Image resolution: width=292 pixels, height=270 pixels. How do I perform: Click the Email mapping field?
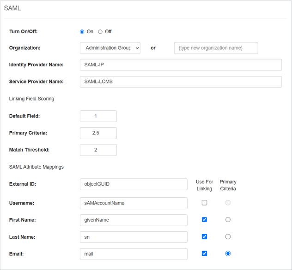click(x=134, y=254)
